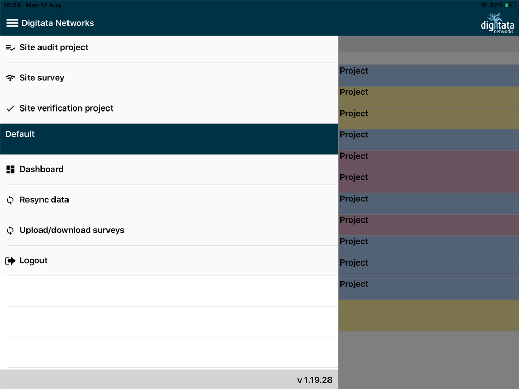Click the Site survey signal icon
Screen dimensions: 519x389
tap(10, 78)
